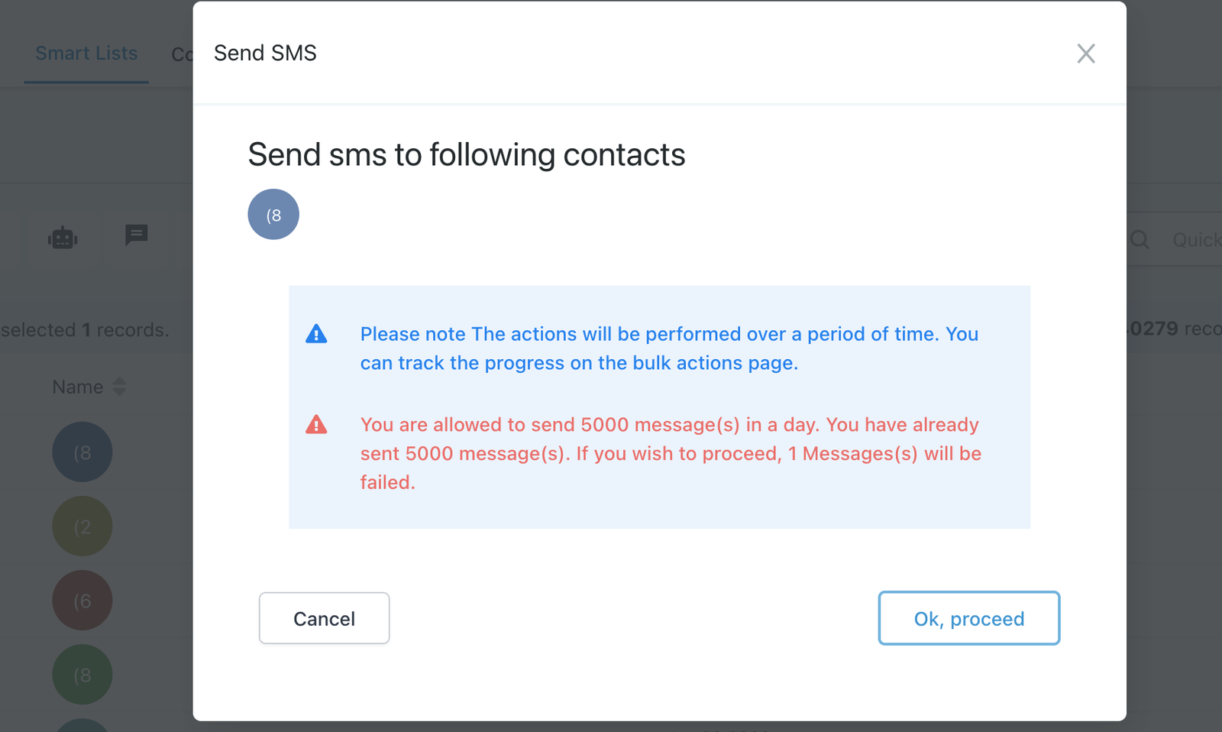Viewport: 1222px width, 732px height.
Task: Open the green (8 contact avatar
Action: point(82,675)
